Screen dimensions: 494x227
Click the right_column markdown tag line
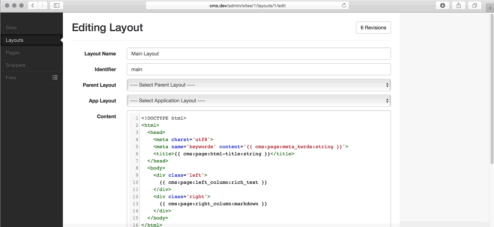click(x=213, y=204)
